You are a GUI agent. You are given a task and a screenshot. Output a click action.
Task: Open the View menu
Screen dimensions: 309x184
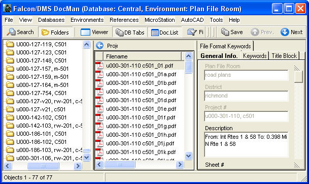pos(25,20)
